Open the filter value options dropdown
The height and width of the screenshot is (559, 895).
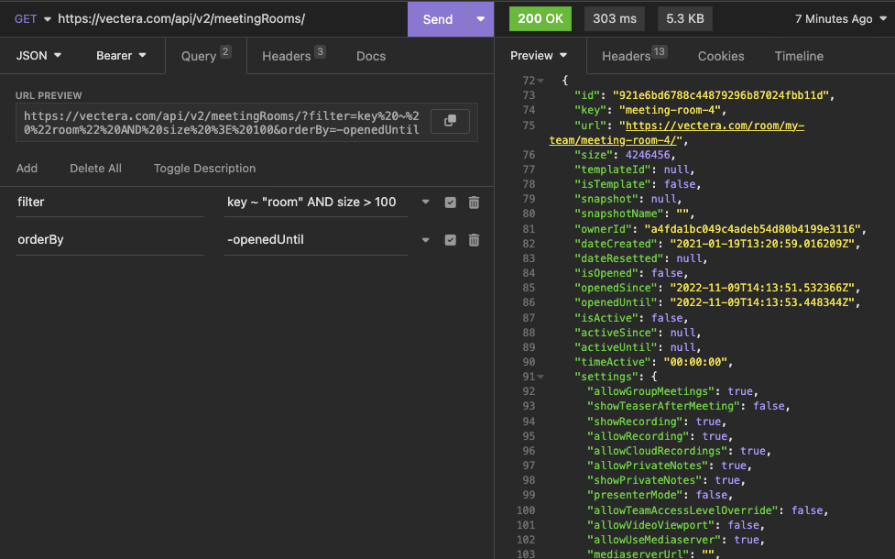tap(425, 202)
